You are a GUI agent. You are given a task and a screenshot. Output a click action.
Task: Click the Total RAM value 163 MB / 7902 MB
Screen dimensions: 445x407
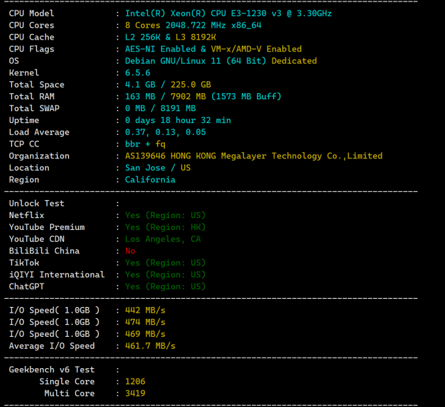click(x=165, y=97)
